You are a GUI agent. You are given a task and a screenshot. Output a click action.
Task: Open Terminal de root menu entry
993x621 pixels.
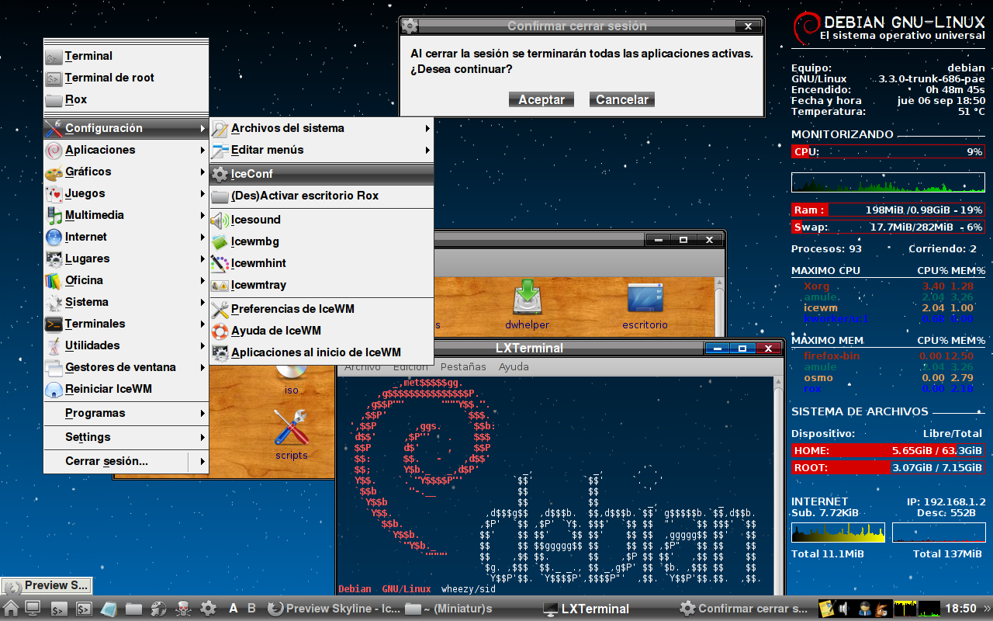[126, 78]
